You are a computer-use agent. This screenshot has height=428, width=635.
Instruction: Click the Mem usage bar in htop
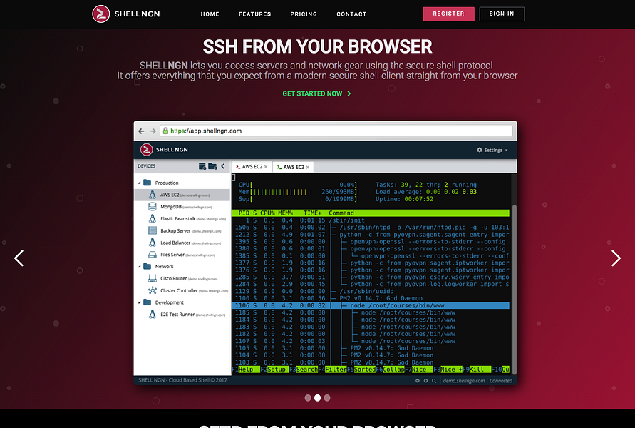[297, 192]
